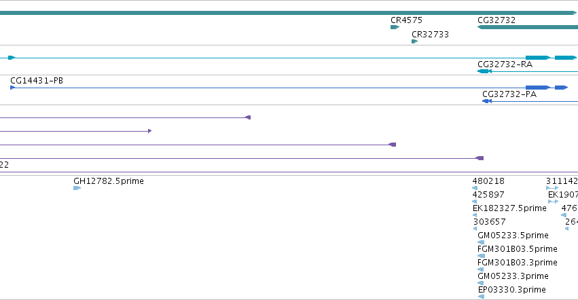Click the 303657 label

click(489, 222)
